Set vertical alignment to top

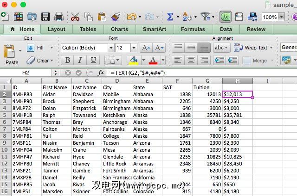(x=178, y=48)
